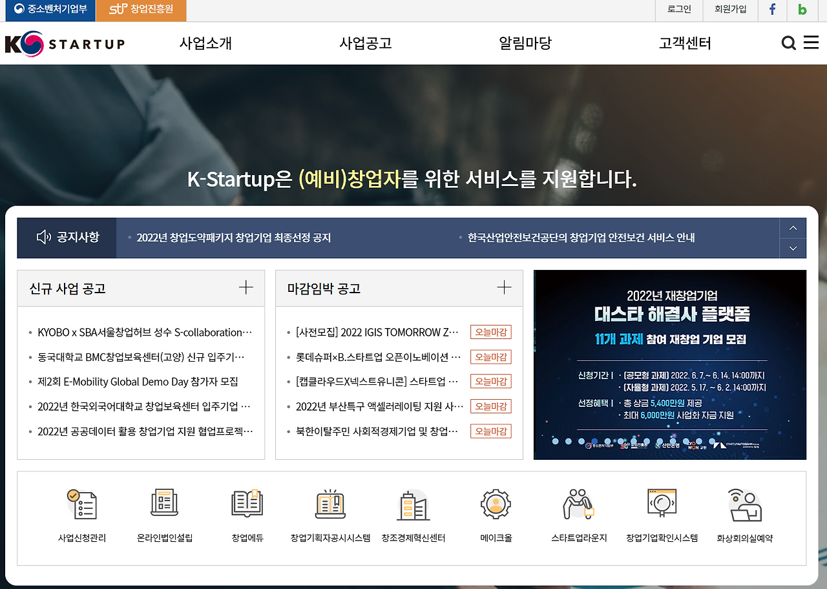The height and width of the screenshot is (589, 827).
Task: Switch to 창업진흥원 tab
Action: click(x=141, y=10)
